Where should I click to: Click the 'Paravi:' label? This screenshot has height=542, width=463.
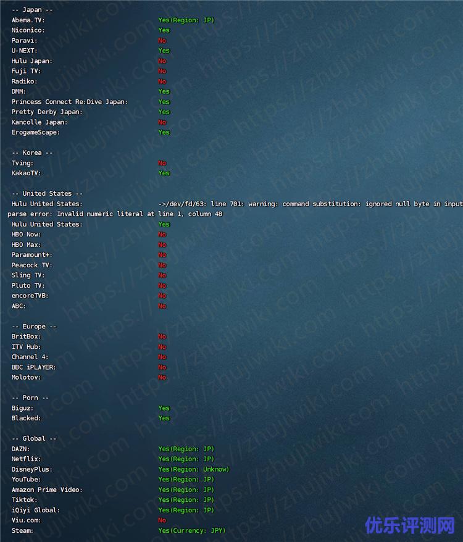coord(24,41)
